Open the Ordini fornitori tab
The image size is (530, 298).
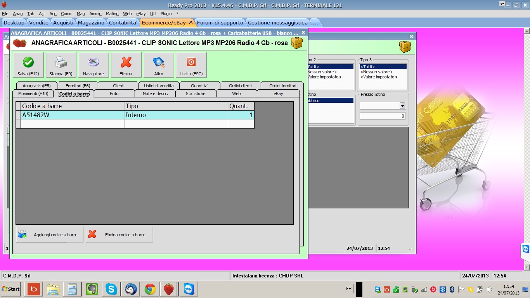pos(282,86)
